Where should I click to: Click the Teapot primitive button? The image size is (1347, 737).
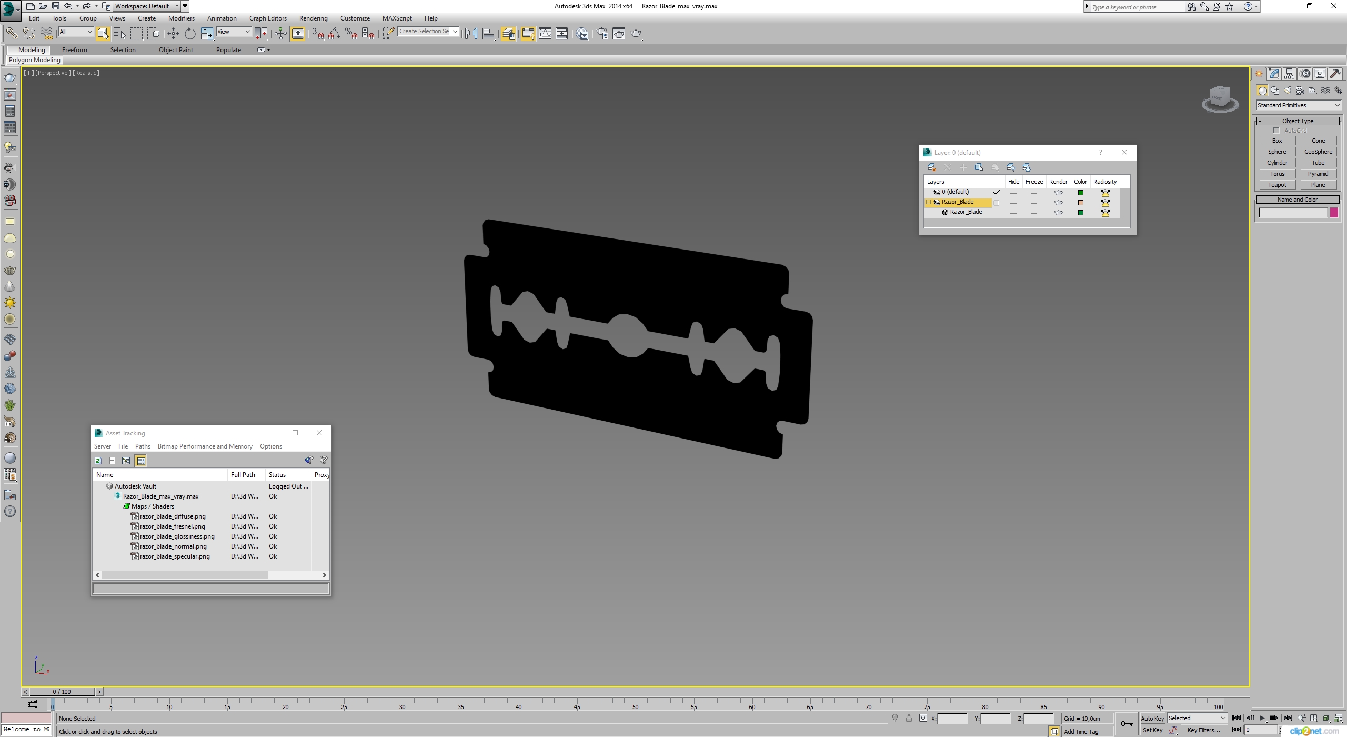pos(1277,185)
